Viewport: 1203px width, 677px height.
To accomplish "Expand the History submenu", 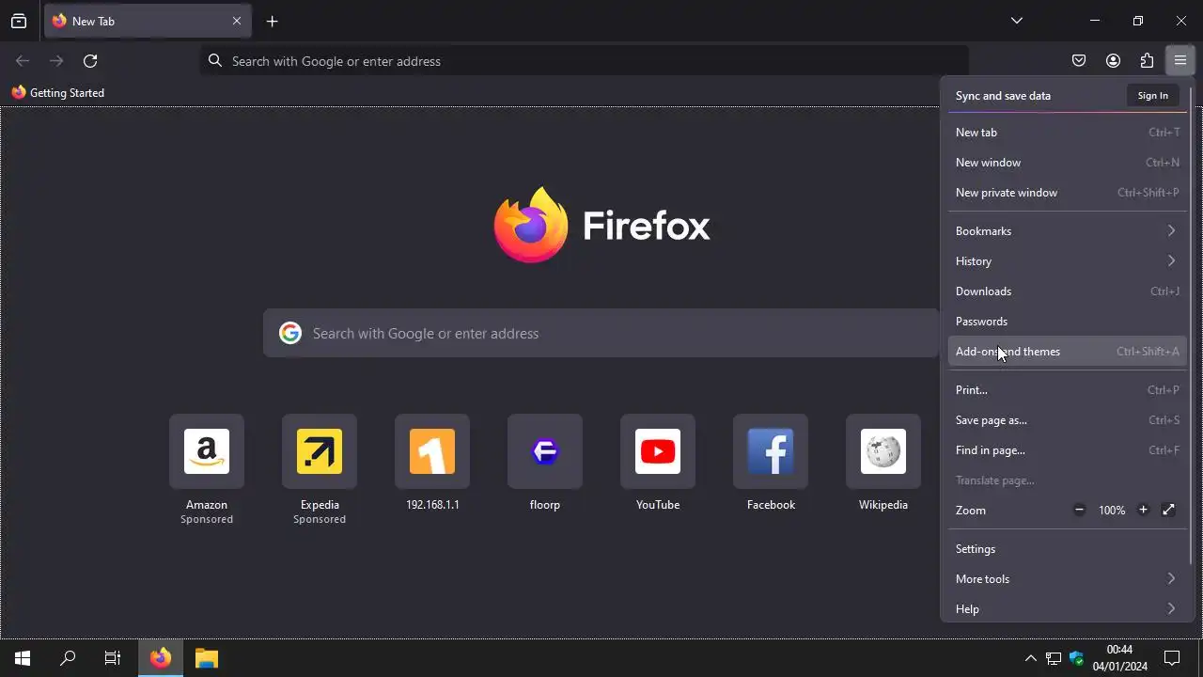I will [x=1067, y=261].
